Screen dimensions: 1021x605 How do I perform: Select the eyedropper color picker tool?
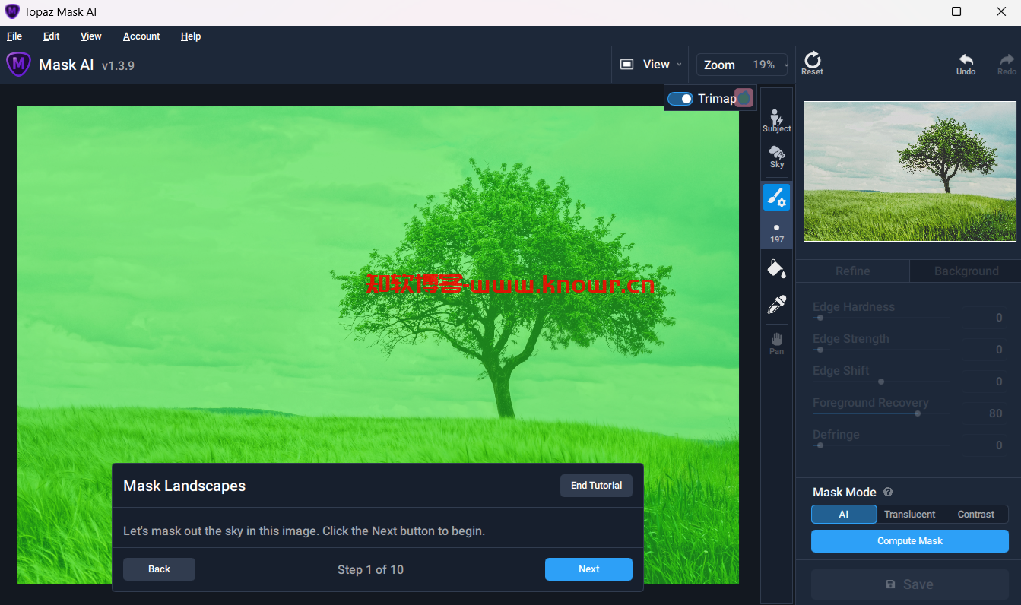pyautogui.click(x=776, y=305)
